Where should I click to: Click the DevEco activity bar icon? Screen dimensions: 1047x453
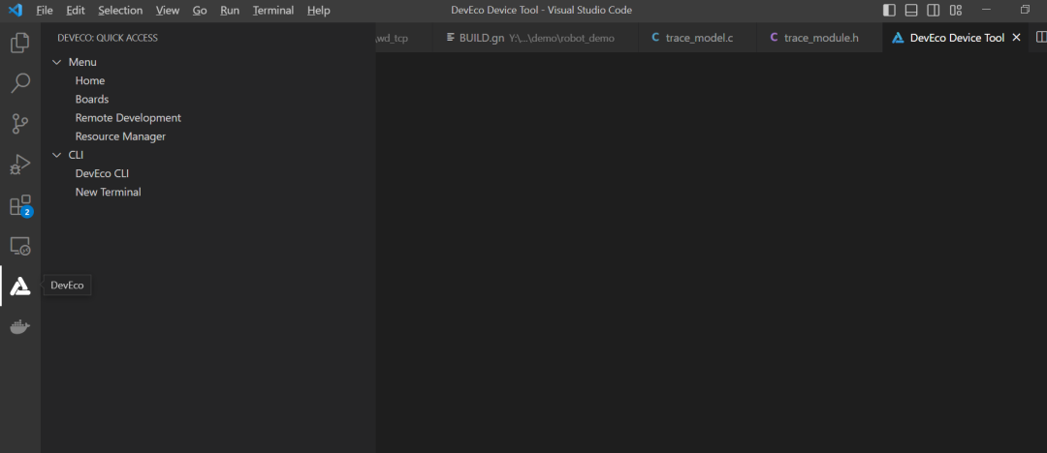click(20, 287)
